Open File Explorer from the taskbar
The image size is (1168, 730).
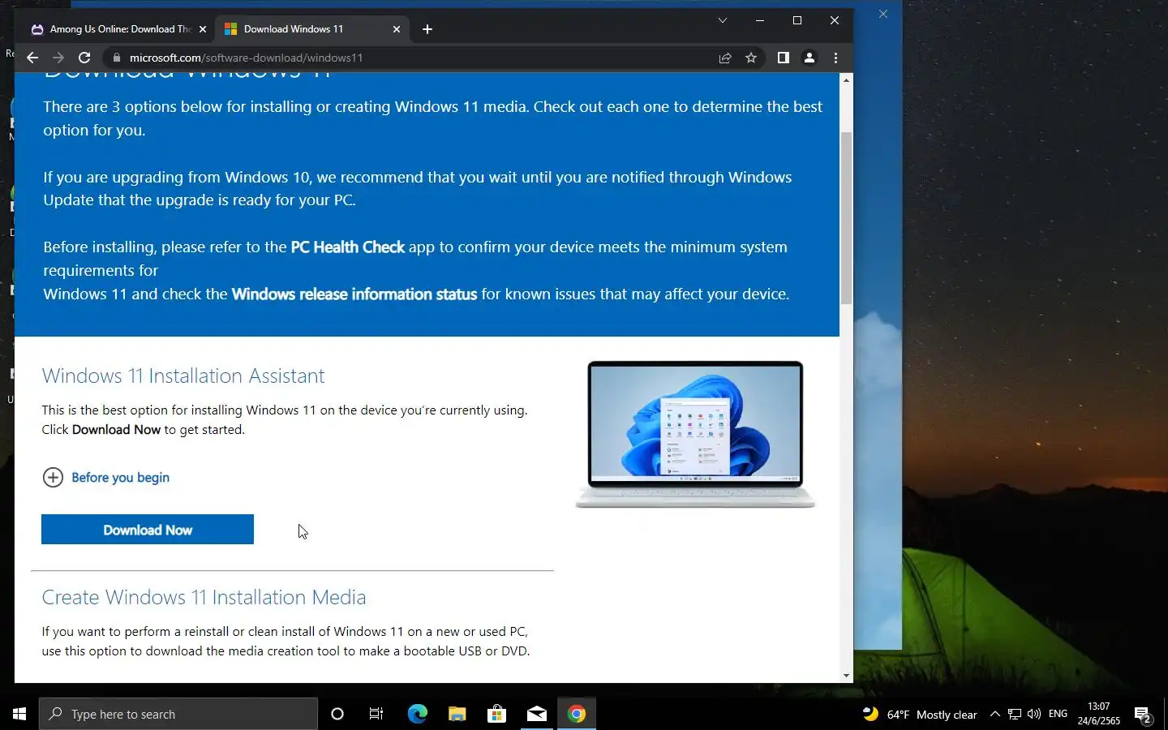pyautogui.click(x=457, y=714)
